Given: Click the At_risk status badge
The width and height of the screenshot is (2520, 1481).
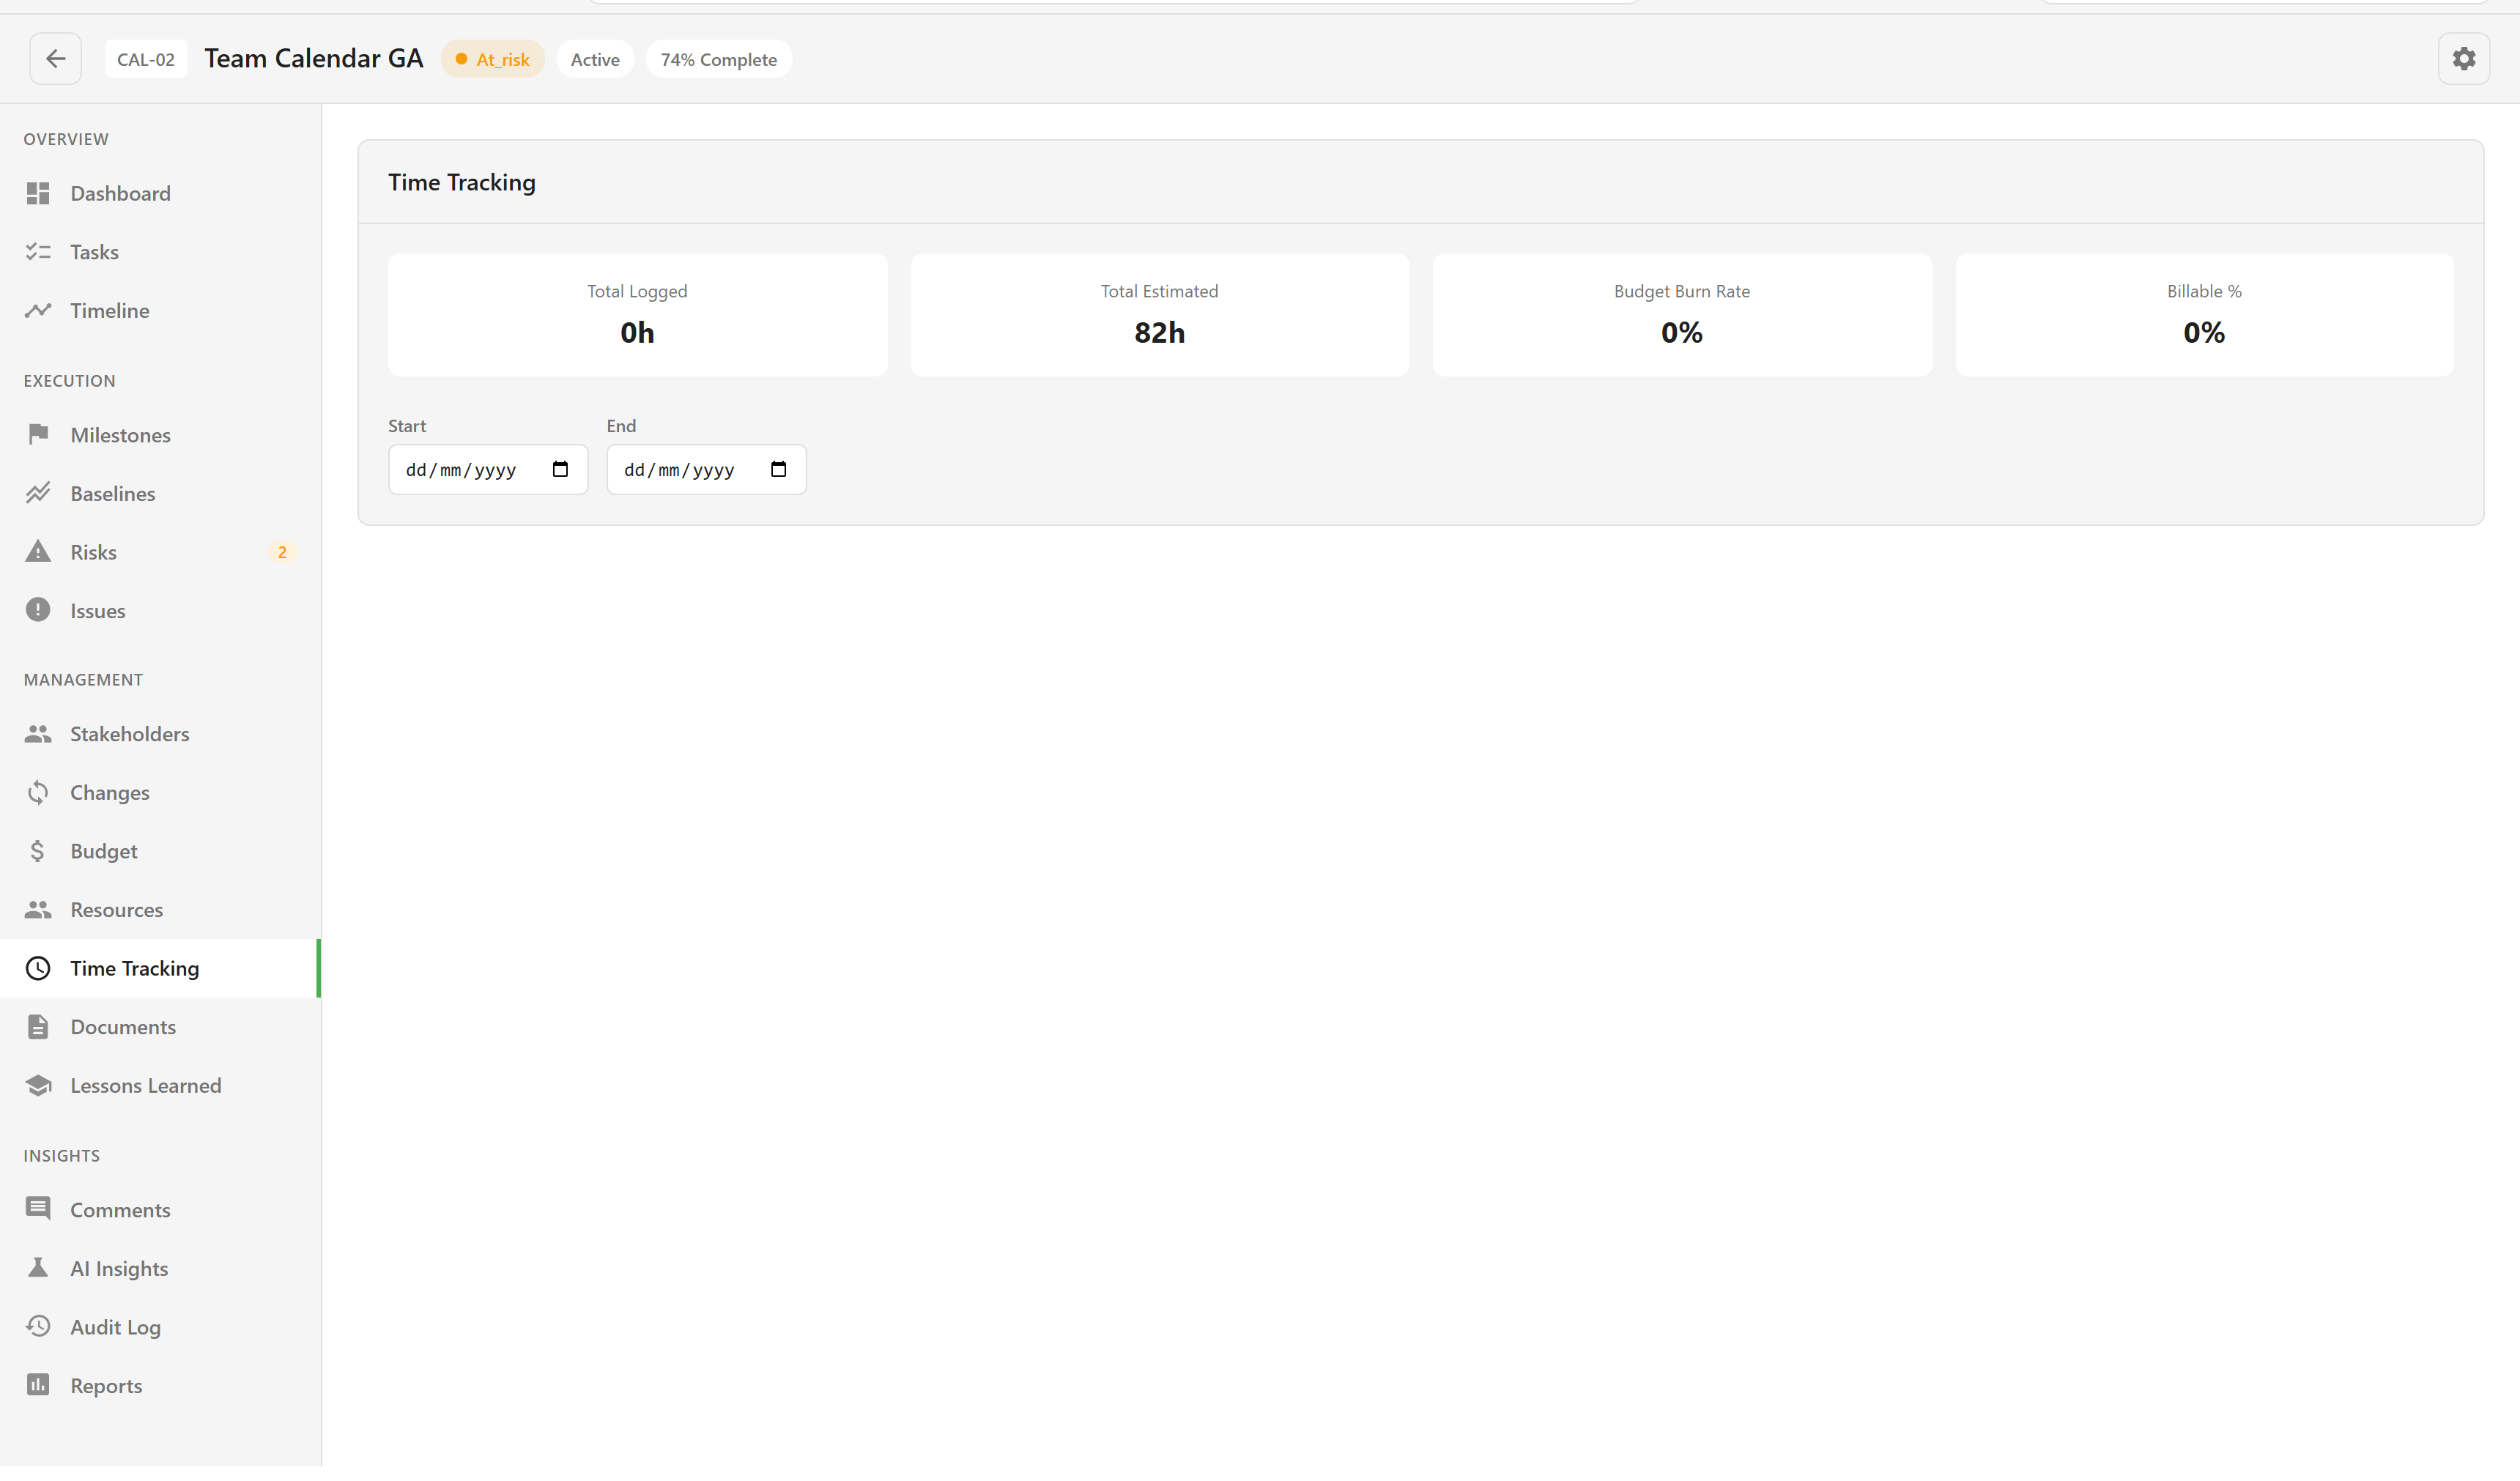Looking at the screenshot, I should [x=492, y=59].
